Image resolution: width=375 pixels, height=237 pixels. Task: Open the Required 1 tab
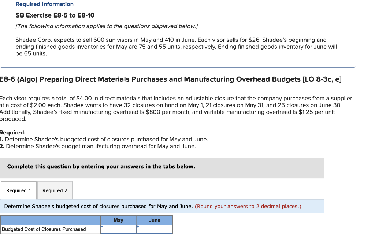[19, 190]
